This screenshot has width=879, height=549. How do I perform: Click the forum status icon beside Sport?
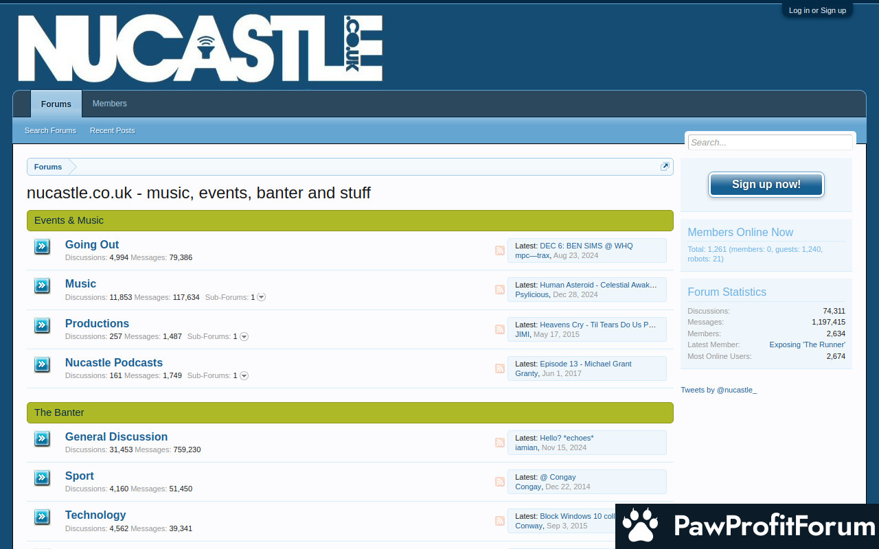(x=42, y=478)
